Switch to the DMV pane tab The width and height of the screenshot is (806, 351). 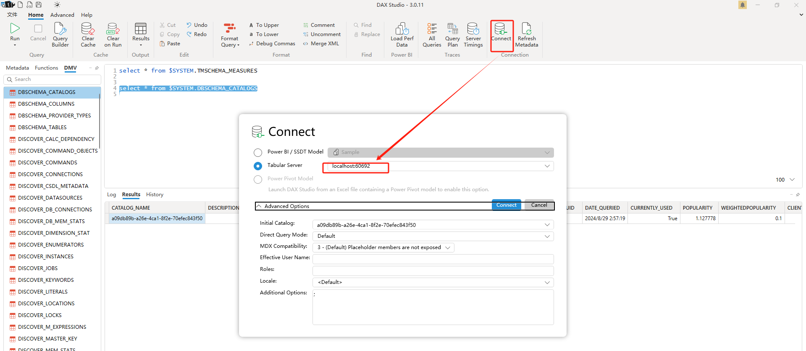pyautogui.click(x=70, y=68)
